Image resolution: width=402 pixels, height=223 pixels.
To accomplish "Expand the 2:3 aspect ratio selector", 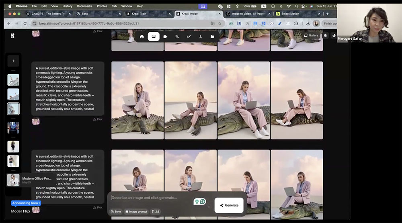I will click(x=155, y=211).
